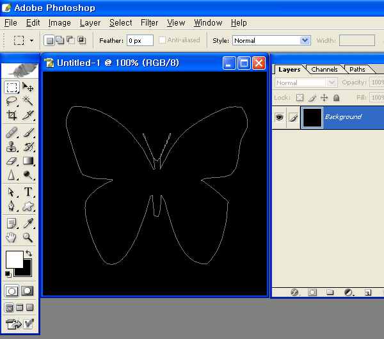Viewport: 384px width, 339px height.
Task: Switch to Quick Mask mode
Action: [x=27, y=291]
